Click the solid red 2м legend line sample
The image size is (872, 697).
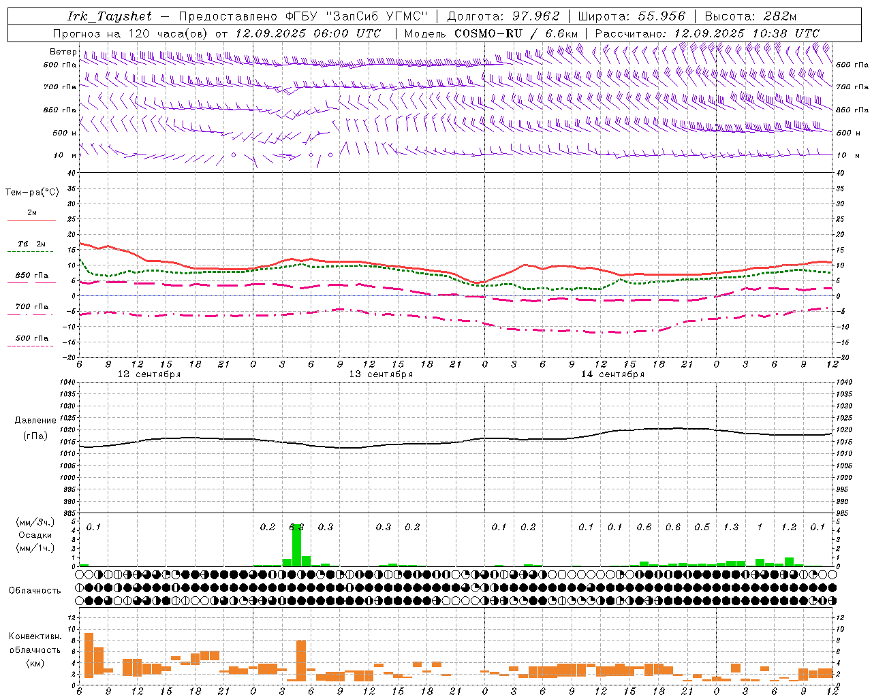[x=31, y=221]
